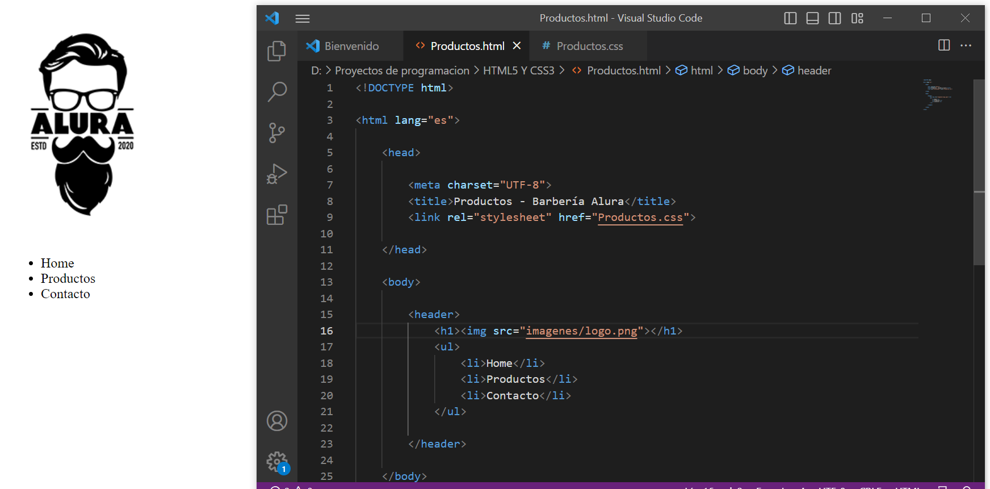Click the <li>Productos</li> code line
Screen dimensions: 990x489
pos(519,379)
